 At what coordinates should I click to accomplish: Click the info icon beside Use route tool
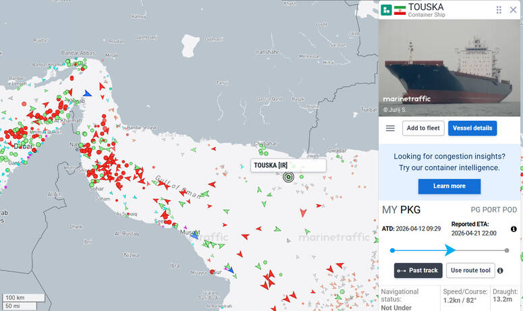click(500, 271)
